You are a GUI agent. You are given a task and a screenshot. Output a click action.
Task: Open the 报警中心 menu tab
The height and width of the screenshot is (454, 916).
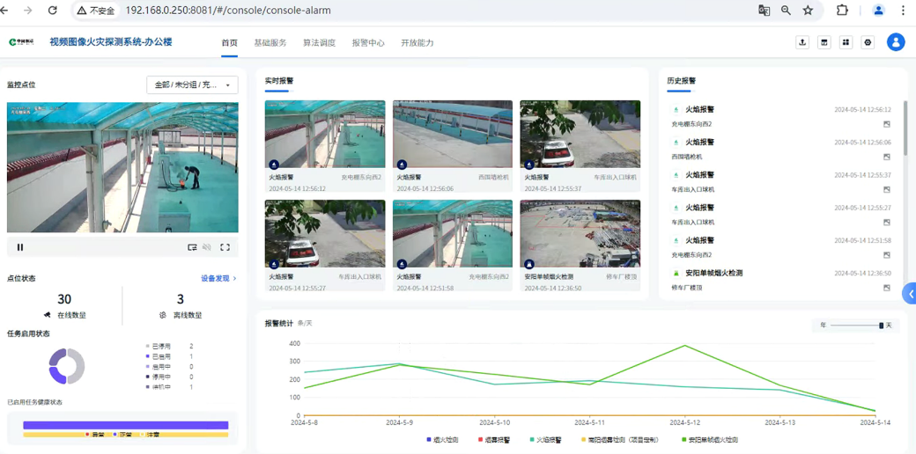368,42
